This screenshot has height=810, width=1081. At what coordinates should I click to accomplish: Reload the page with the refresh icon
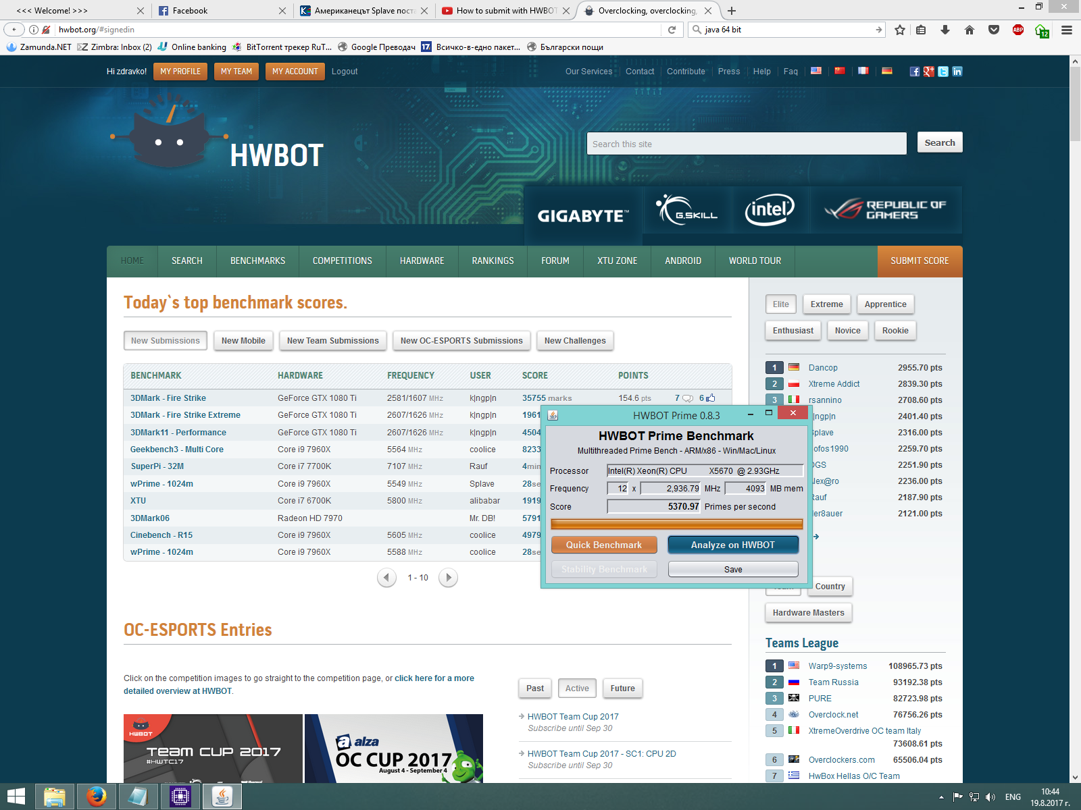tap(672, 30)
